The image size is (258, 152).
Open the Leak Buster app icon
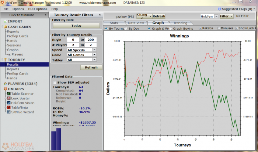[9, 98]
